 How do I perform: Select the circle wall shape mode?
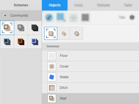point(77,33)
